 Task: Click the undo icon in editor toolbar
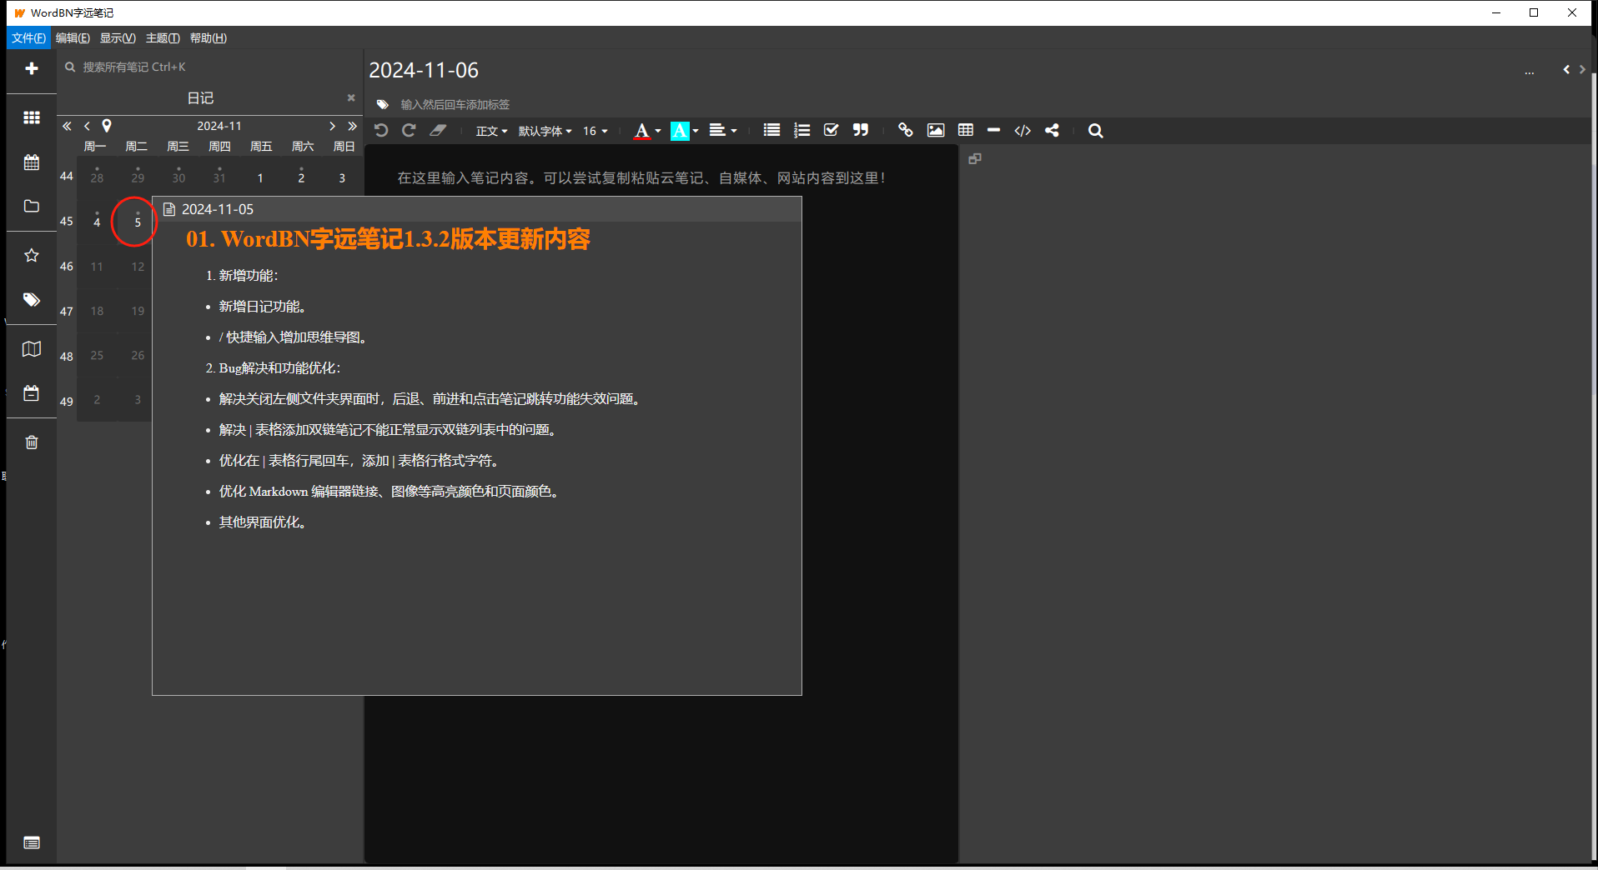(381, 130)
